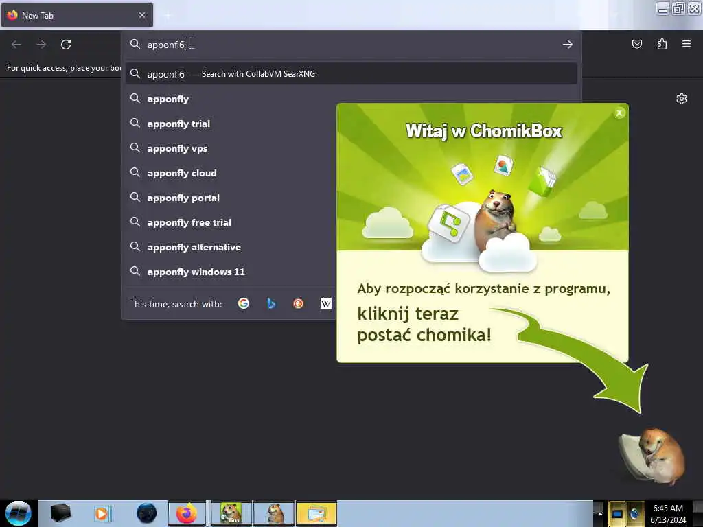Search this time with Bing
This screenshot has height=527, width=703.
point(270,303)
